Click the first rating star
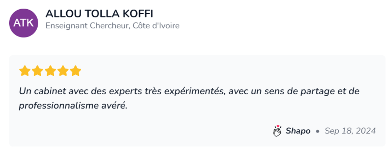The height and width of the screenshot is (147, 387). (x=24, y=71)
